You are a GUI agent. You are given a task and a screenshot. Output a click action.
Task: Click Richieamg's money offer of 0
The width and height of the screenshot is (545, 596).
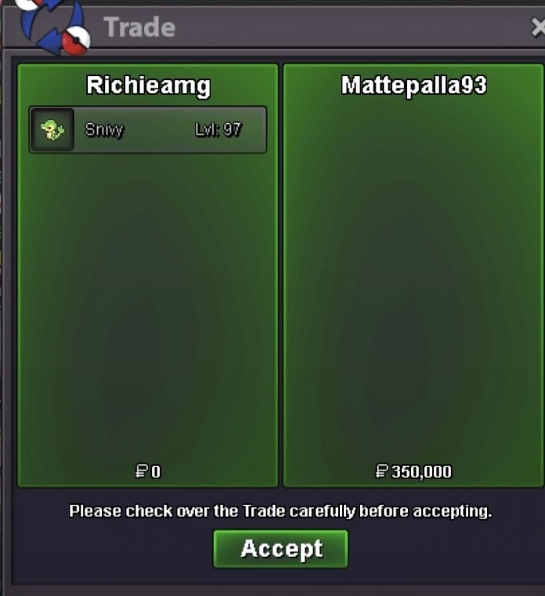point(156,472)
